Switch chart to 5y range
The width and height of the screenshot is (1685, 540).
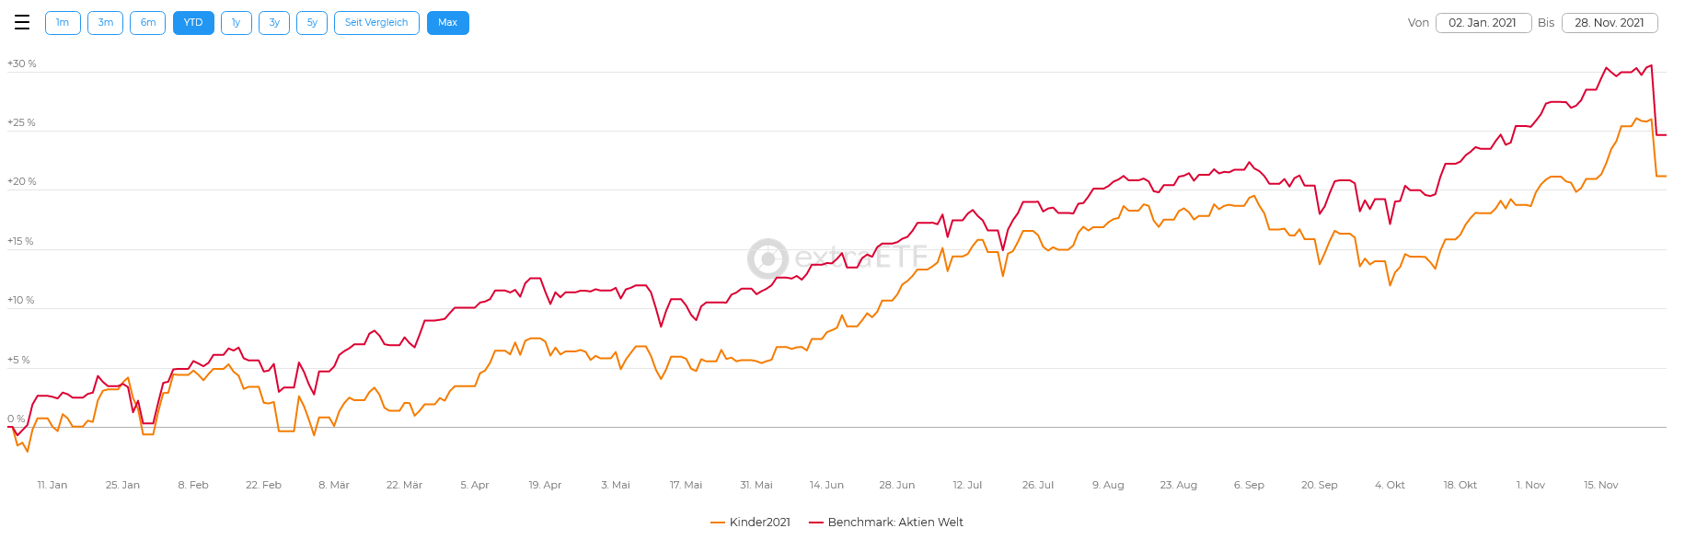coord(312,23)
